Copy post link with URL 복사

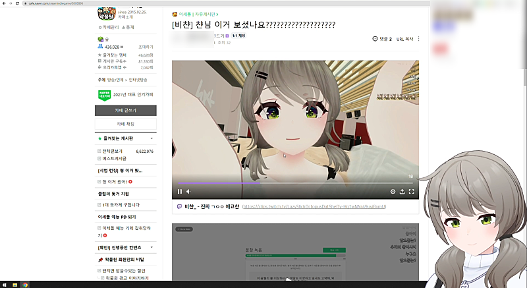tap(404, 39)
